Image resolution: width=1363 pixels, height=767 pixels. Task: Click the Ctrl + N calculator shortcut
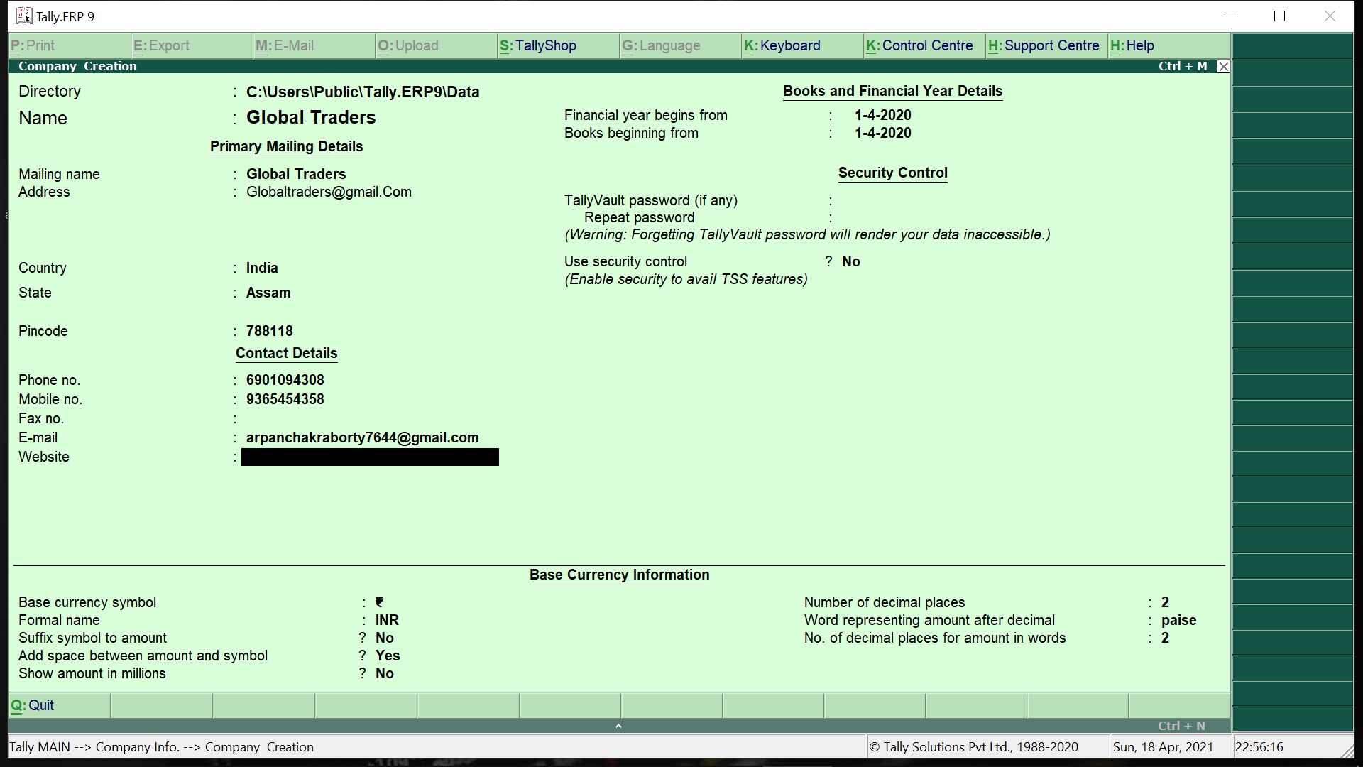tap(1181, 726)
